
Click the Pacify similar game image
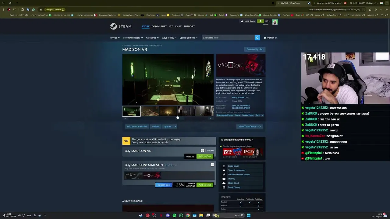coord(253,152)
